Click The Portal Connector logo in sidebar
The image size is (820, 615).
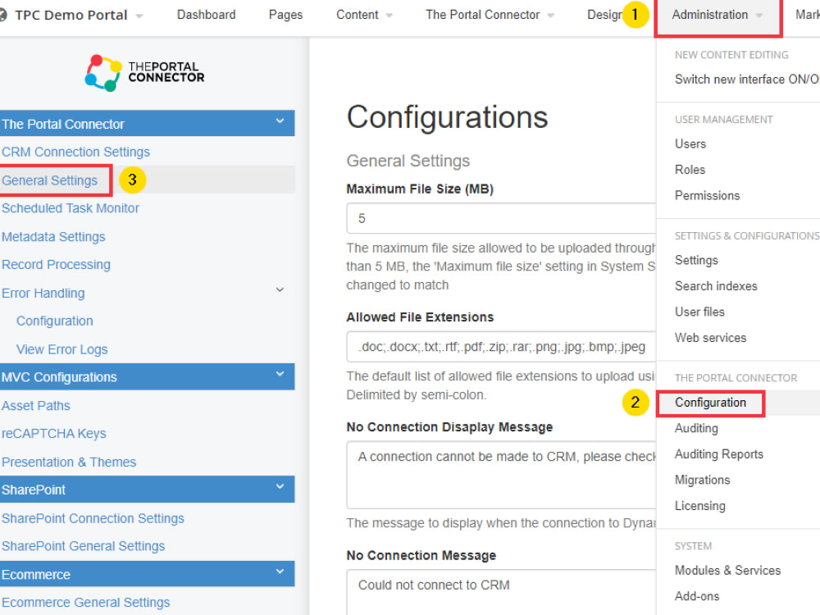pos(145,73)
